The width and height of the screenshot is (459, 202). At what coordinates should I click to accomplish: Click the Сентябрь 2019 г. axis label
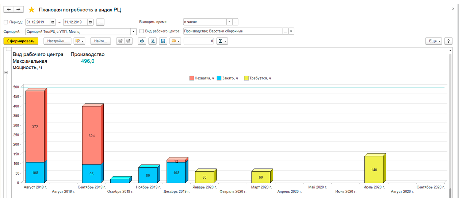tap(92, 187)
